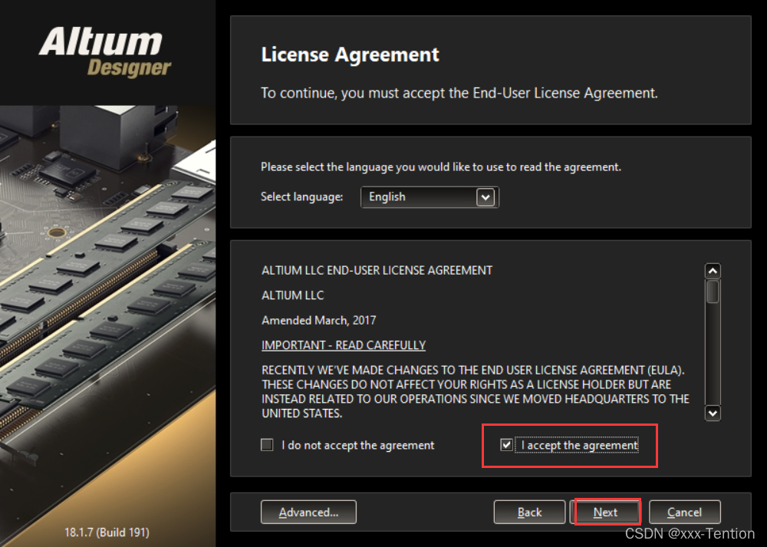Select the English language combo box
767x547 pixels.
click(430, 197)
